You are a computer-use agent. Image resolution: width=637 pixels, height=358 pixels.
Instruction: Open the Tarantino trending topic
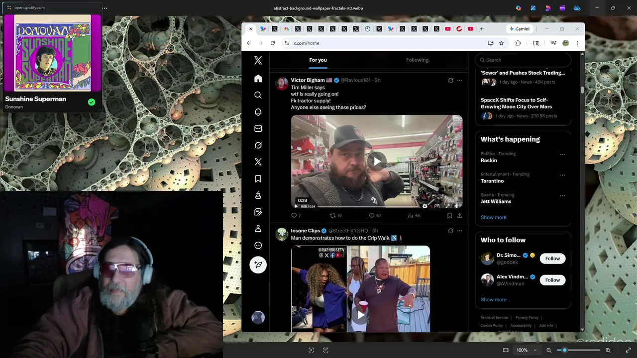point(492,181)
